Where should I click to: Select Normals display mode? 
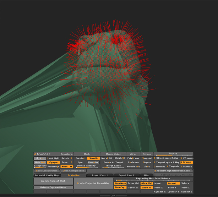(159, 166)
